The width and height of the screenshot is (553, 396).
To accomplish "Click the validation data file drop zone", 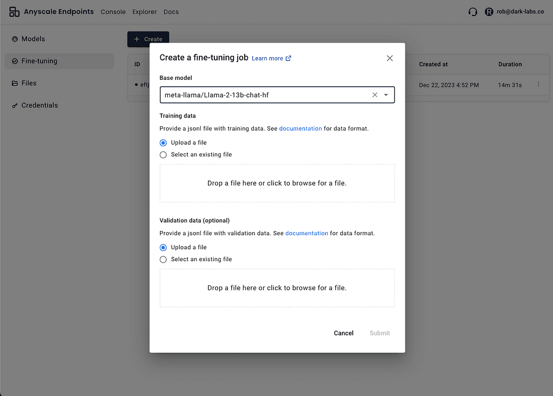I will 277,288.
